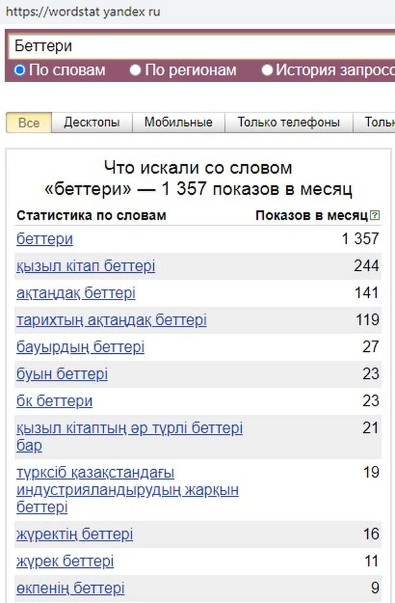This screenshot has height=603, width=395.
Task: Select the История запросов radio option
Action: coord(267,70)
